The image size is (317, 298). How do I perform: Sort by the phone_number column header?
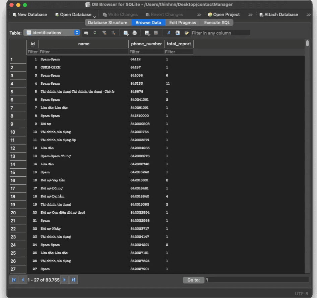(x=146, y=44)
